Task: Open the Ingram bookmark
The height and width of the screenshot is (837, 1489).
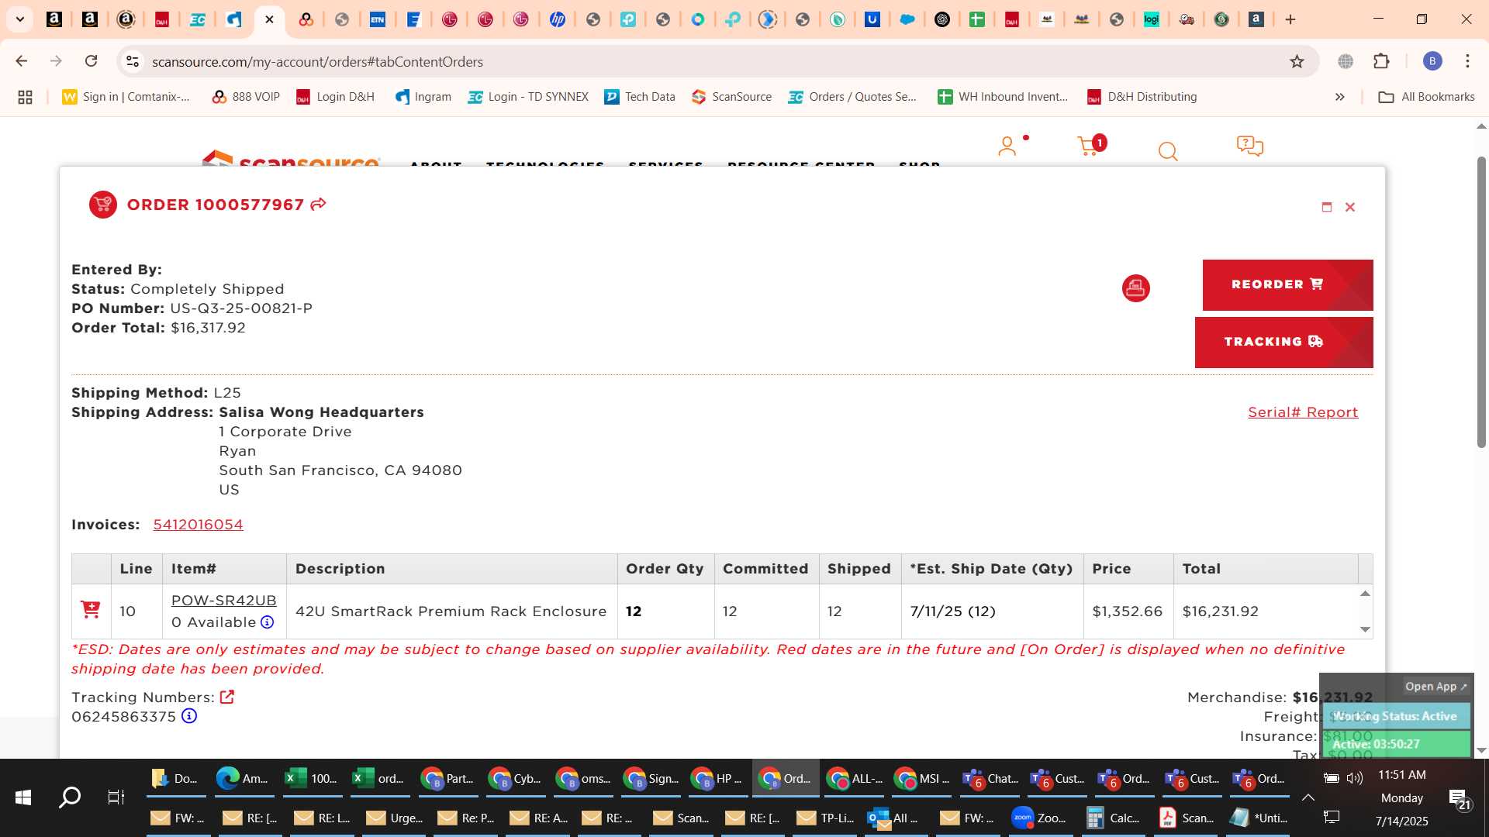Action: pyautogui.click(x=423, y=97)
